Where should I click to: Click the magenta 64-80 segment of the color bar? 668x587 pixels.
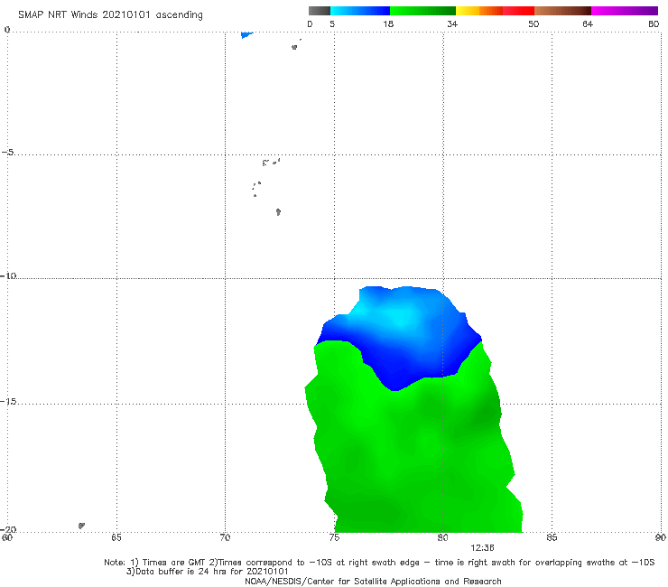(x=625, y=11)
